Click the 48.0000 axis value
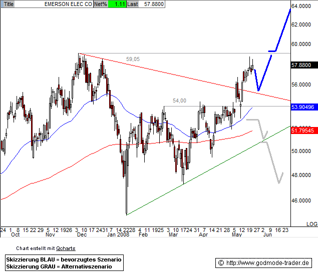The width and height of the screenshot is (318, 279). click(x=301, y=175)
